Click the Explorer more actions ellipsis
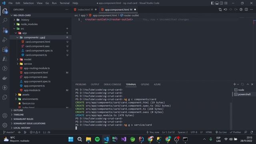Screen dimensions: 256x144 67,10
